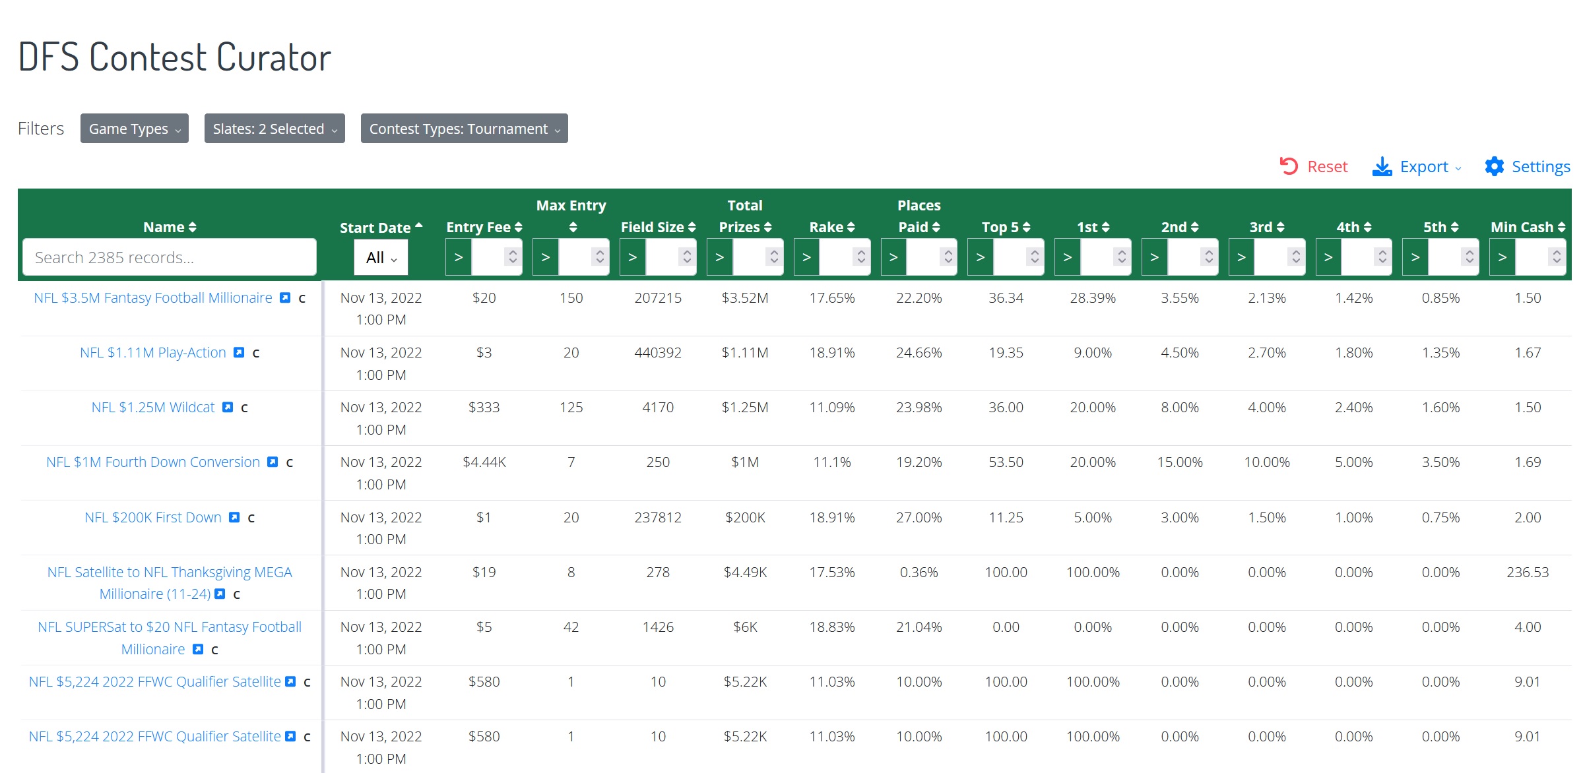The width and height of the screenshot is (1583, 773).
Task: Sort table by Max Entry column
Action: pos(571,216)
